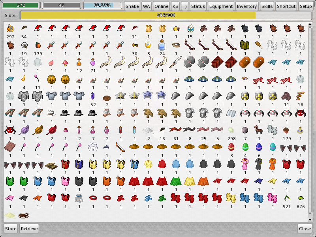Select the milk carton item
The height and width of the screenshot is (237, 316).
(x=190, y=29)
